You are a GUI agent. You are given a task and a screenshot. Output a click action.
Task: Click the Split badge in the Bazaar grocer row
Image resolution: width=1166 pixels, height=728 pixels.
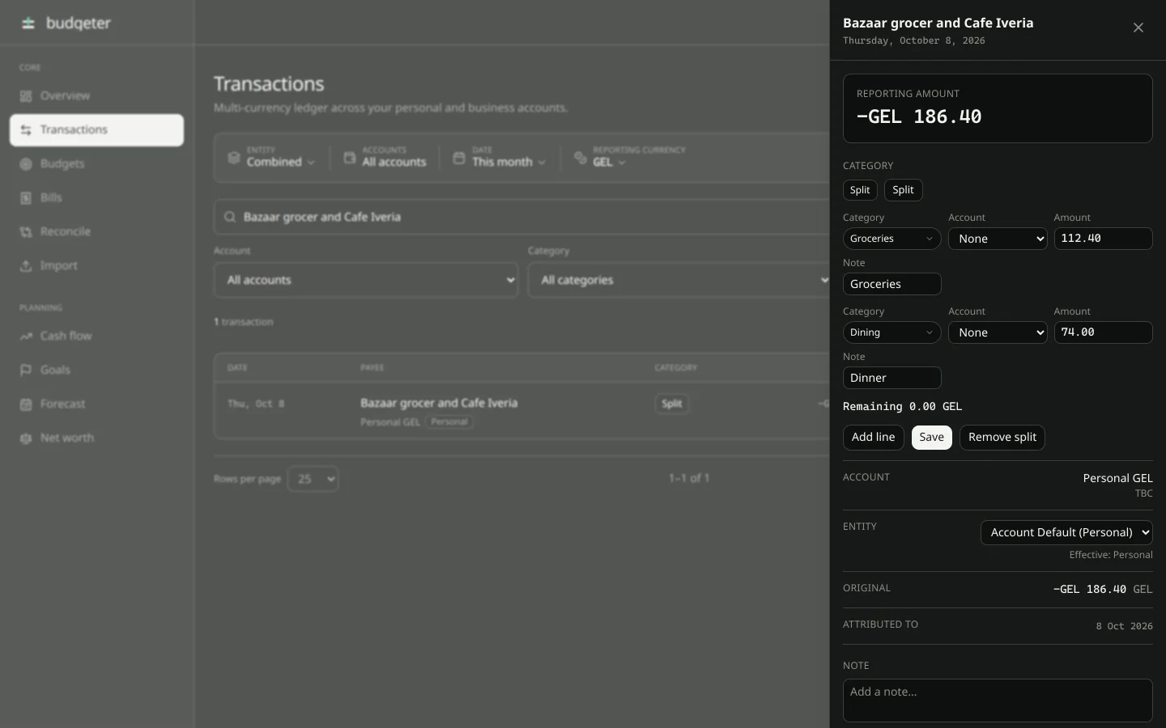click(x=671, y=404)
